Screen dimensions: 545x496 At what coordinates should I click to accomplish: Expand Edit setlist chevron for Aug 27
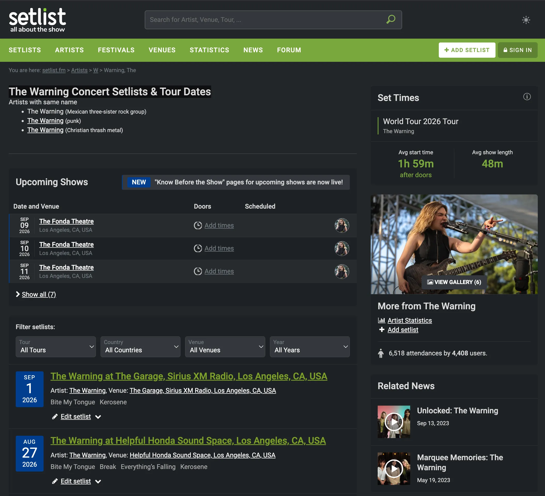(x=98, y=481)
